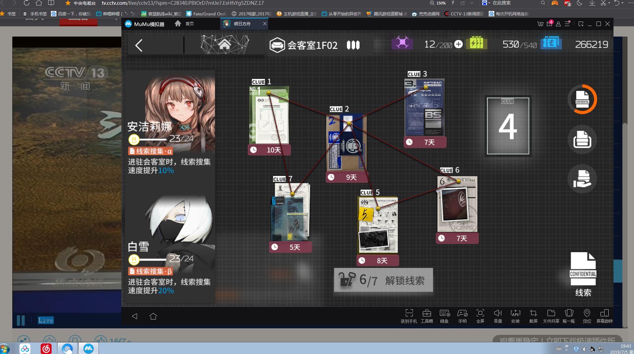Click the 10天 timer under CLUE 1
The image size is (634, 354).
269,150
